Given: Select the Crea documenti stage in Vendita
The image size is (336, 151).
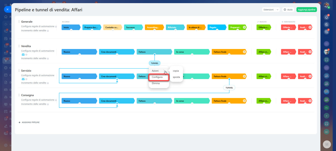Looking at the screenshot, I should [x=117, y=52].
